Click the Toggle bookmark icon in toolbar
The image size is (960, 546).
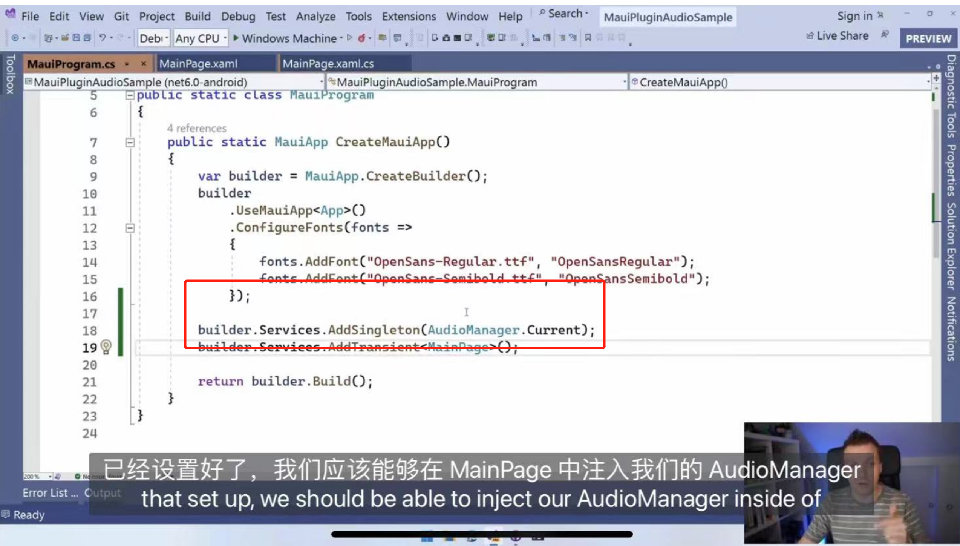tap(588, 37)
